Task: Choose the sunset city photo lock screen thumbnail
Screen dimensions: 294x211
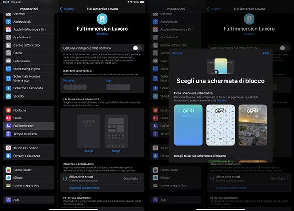Action: 253,125
